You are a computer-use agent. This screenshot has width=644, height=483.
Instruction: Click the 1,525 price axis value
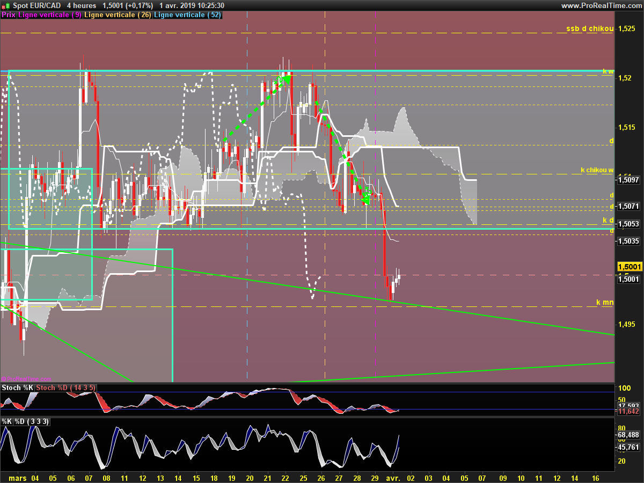point(627,28)
